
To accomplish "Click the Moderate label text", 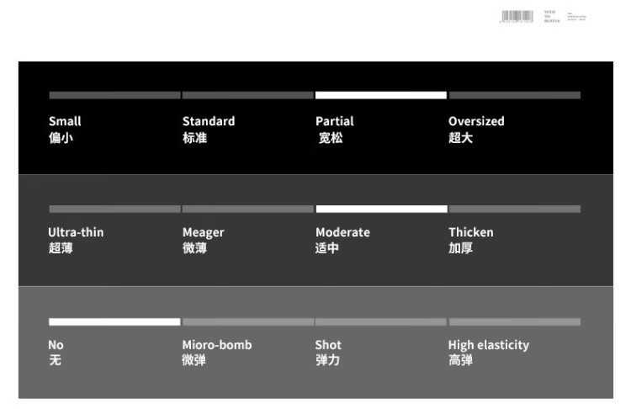I will point(342,232).
